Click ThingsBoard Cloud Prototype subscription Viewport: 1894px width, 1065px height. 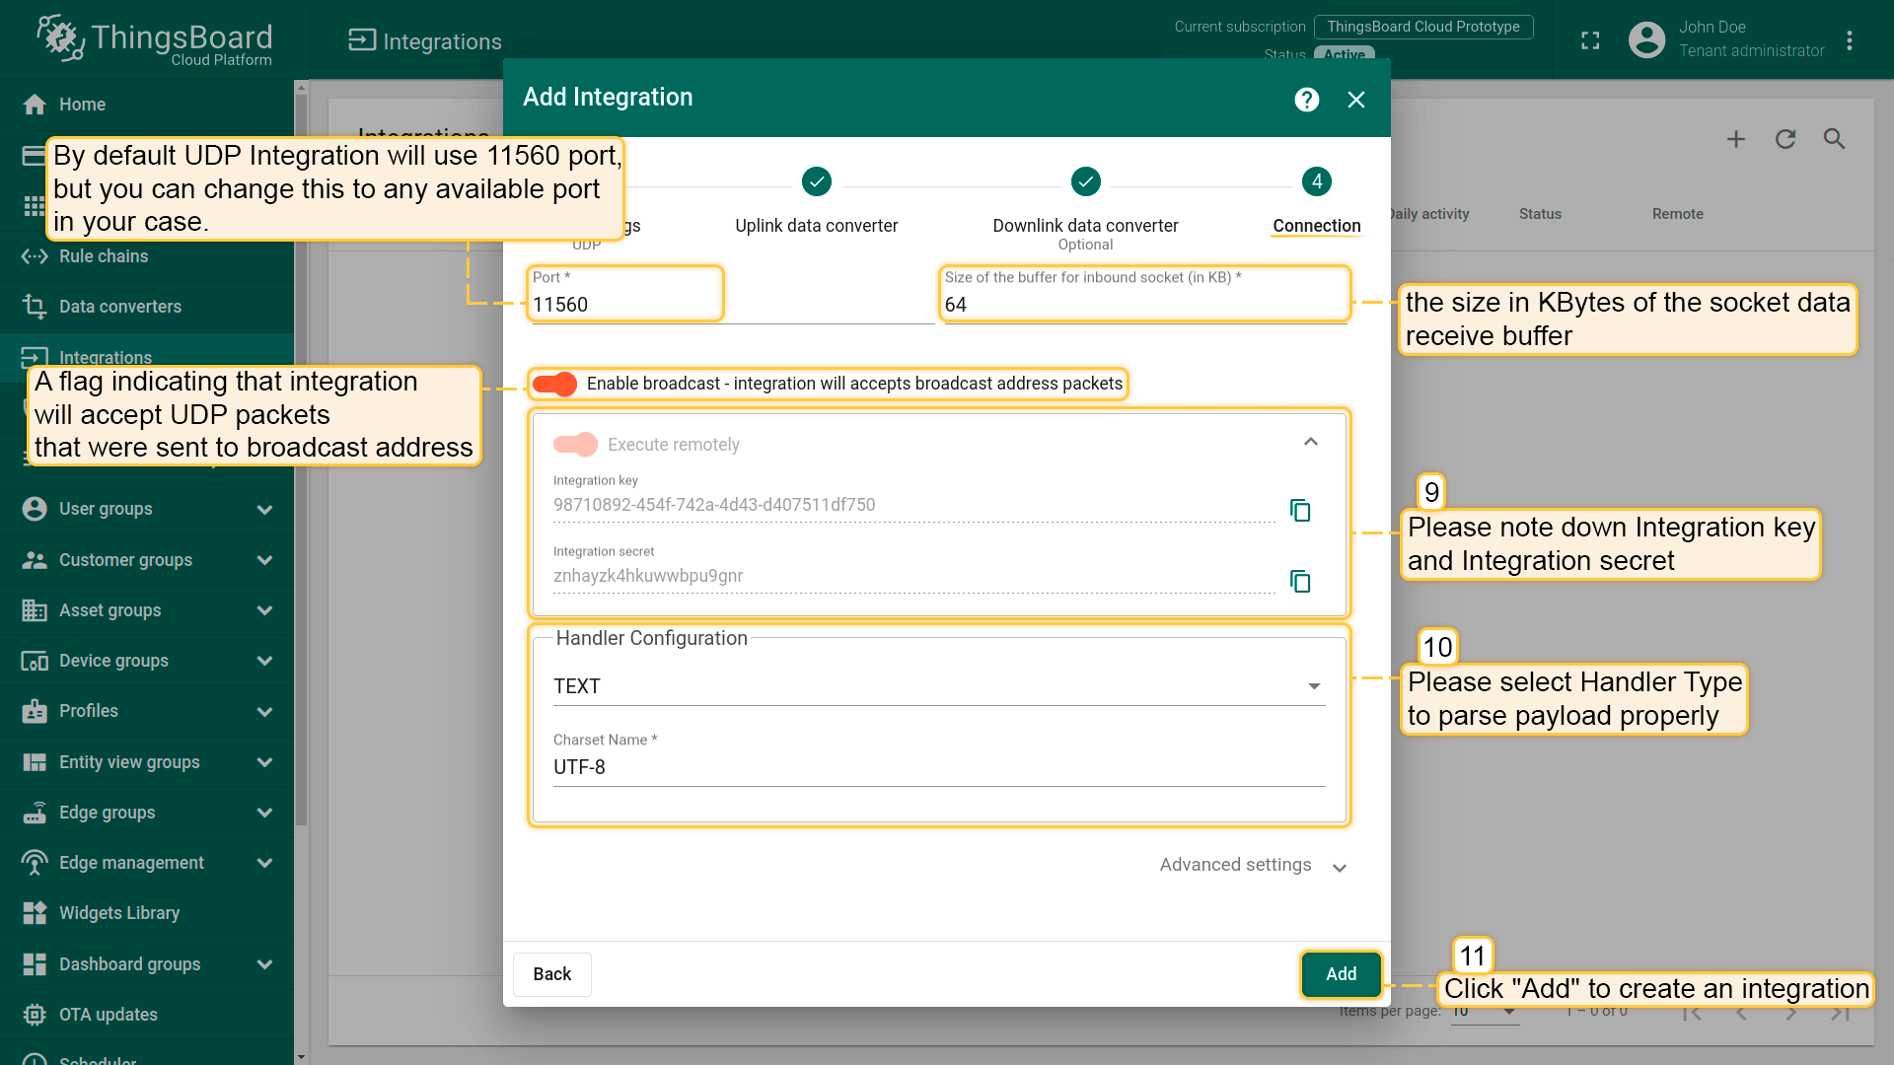click(x=1423, y=27)
